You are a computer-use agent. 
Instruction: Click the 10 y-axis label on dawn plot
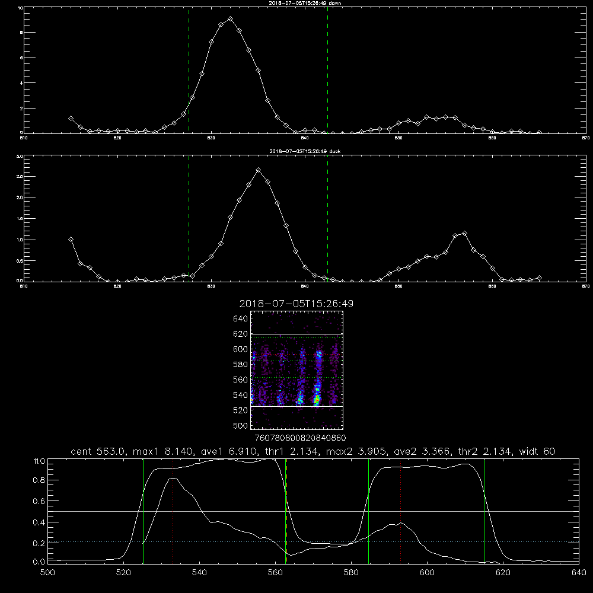[21, 8]
